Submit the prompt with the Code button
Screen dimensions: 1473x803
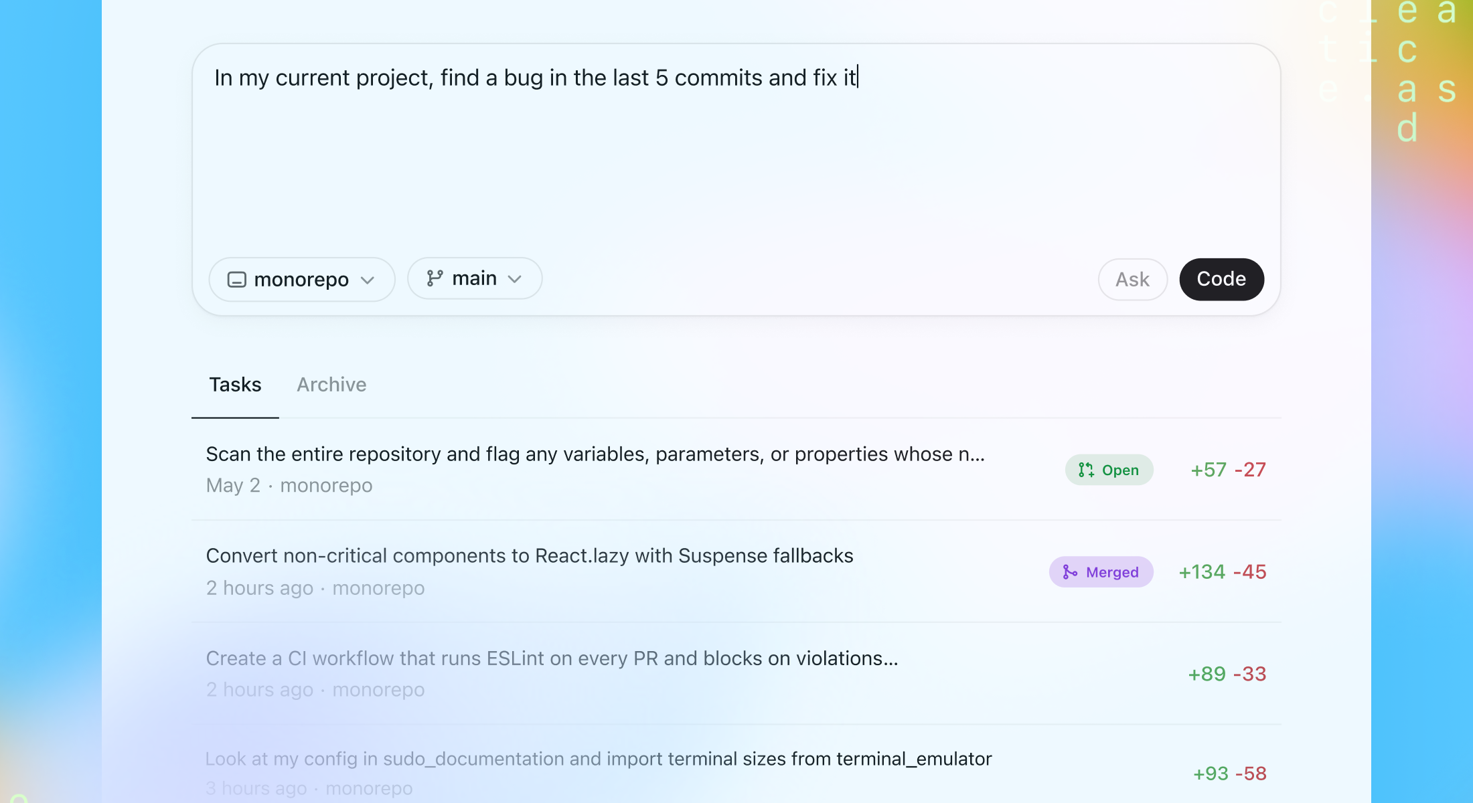pos(1221,280)
